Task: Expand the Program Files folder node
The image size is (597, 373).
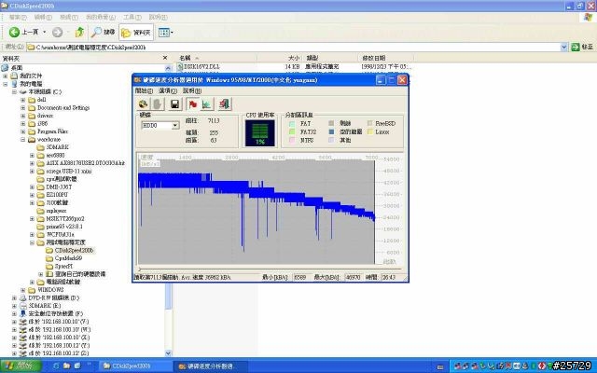Action: pos(22,131)
